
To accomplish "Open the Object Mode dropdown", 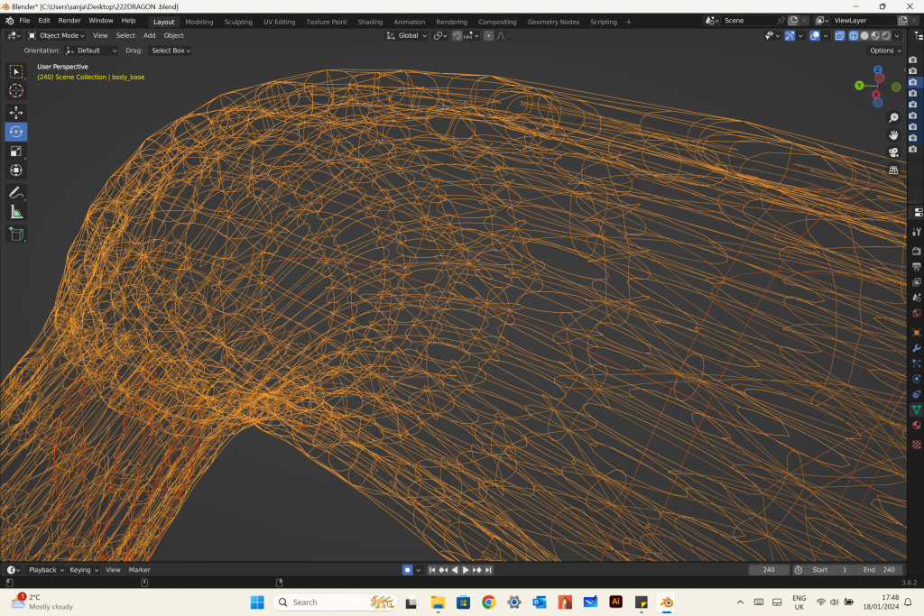I will [57, 36].
